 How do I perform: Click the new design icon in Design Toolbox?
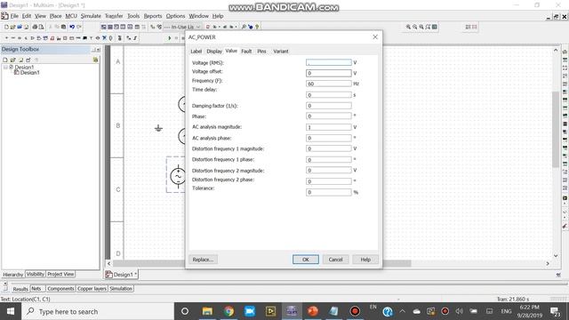tap(5, 60)
